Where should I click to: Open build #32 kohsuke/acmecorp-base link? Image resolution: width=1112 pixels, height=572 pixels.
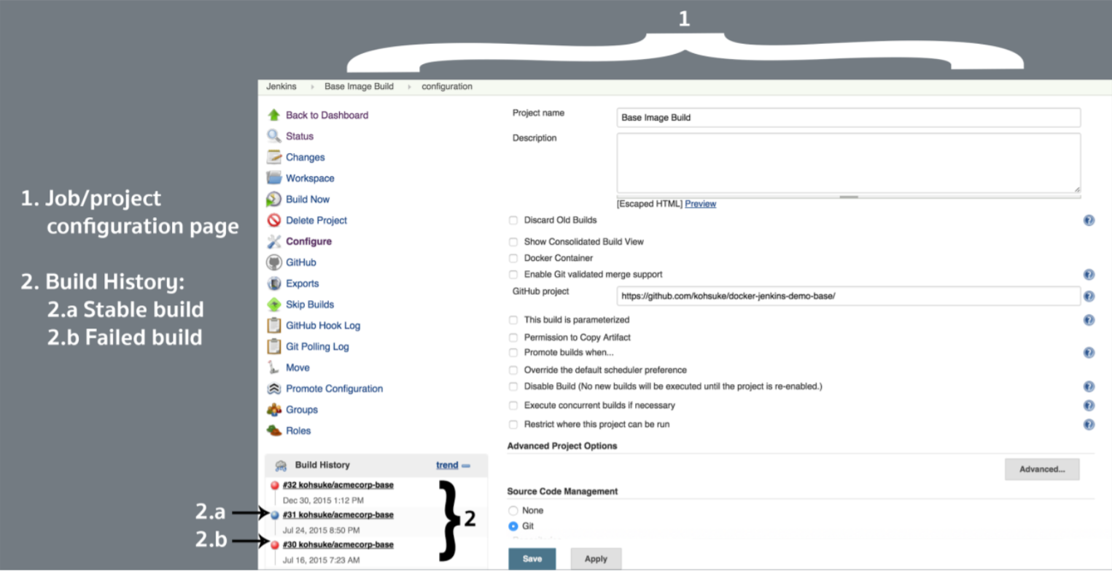click(x=338, y=485)
